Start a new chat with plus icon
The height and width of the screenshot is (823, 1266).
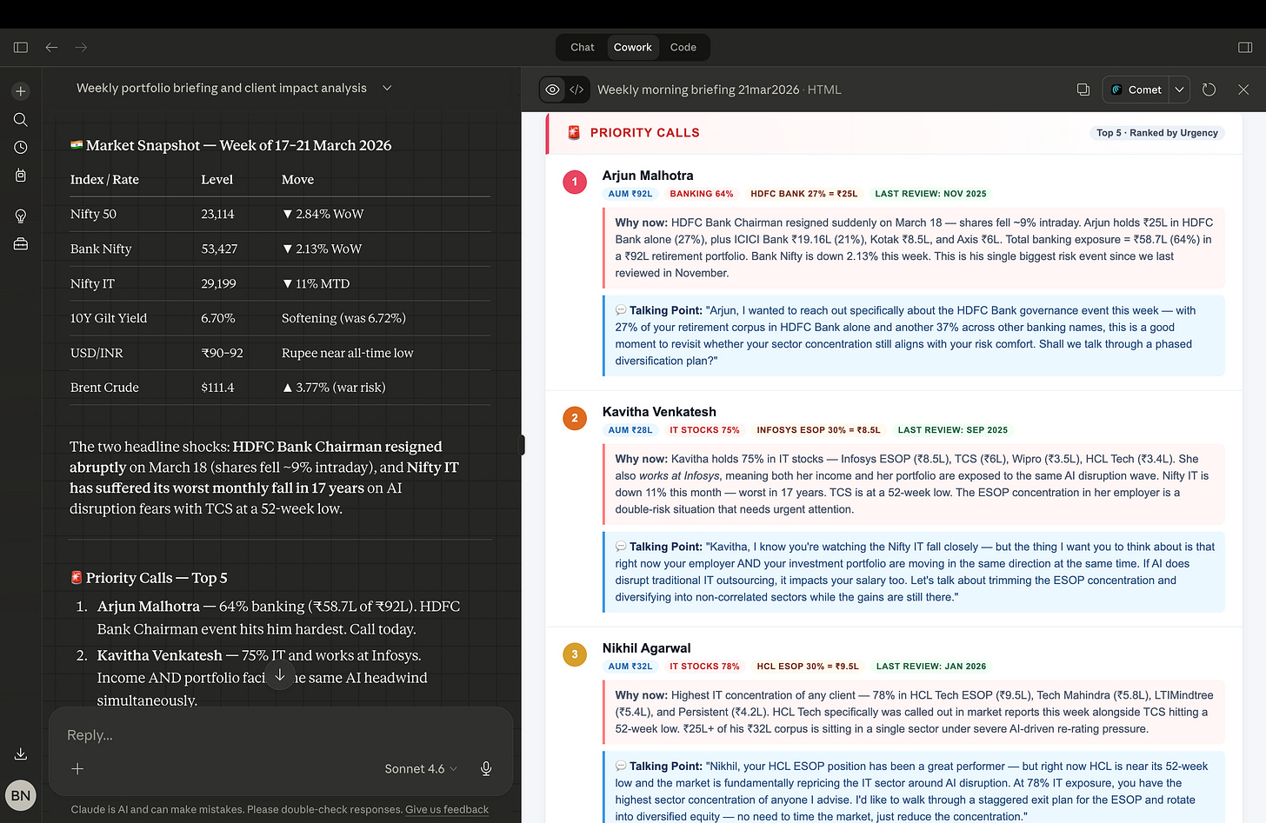[21, 91]
